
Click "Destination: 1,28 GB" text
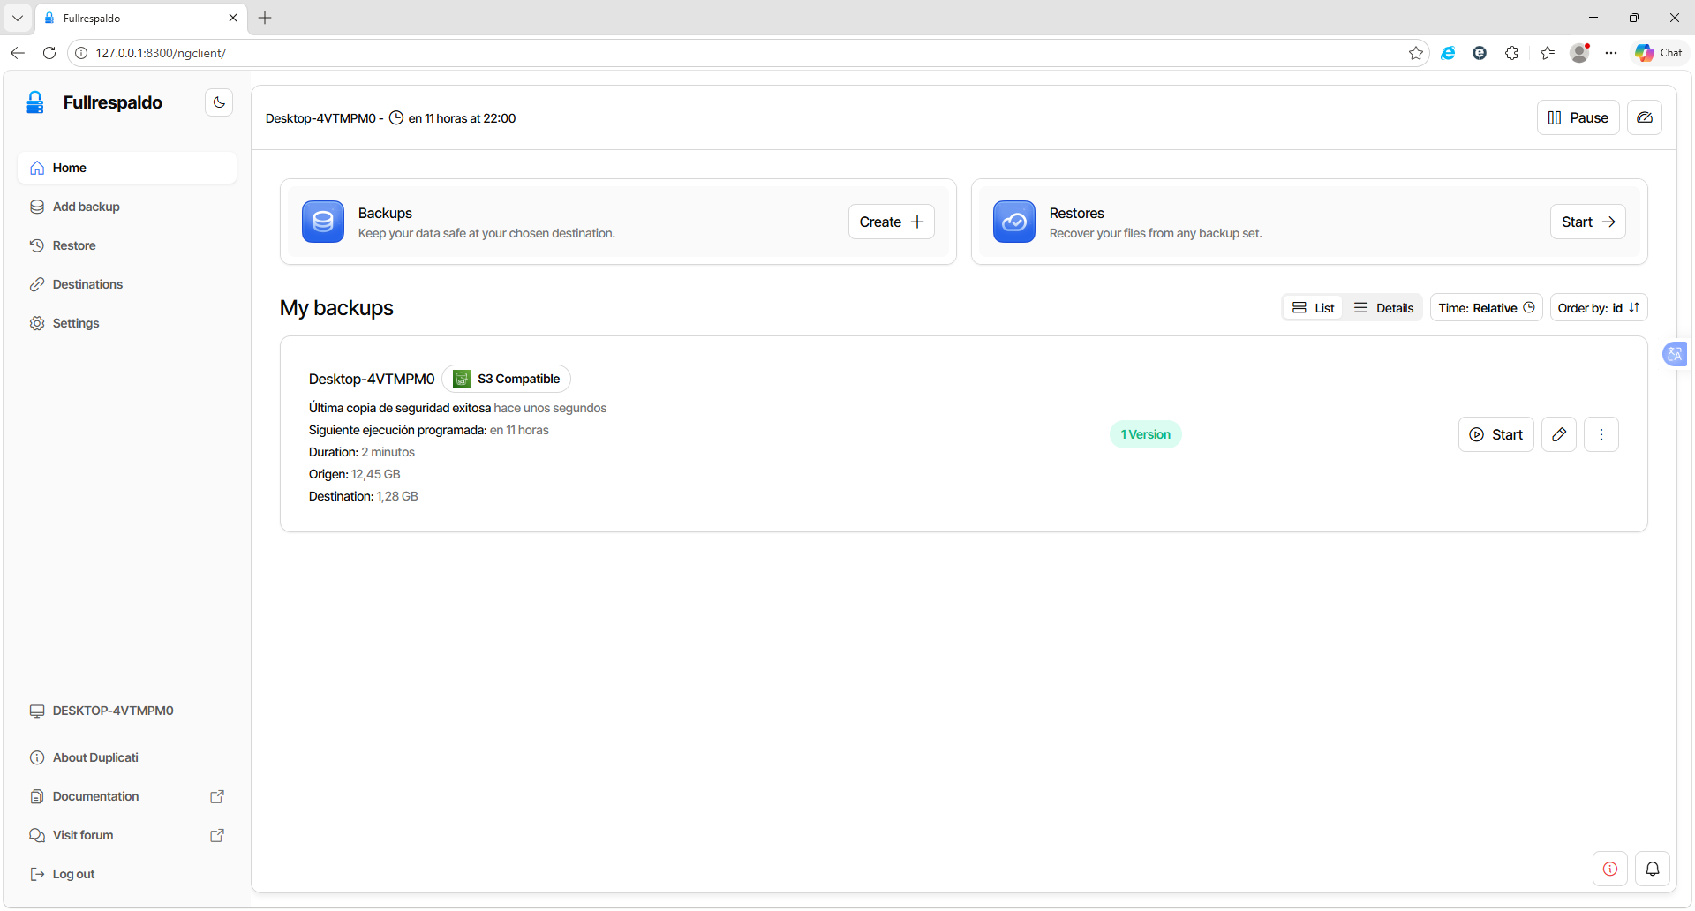click(x=363, y=496)
